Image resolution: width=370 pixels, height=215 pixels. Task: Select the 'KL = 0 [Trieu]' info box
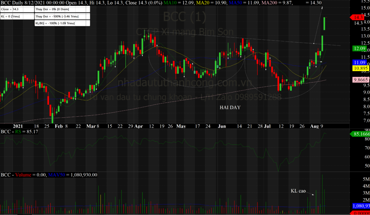(17, 16)
